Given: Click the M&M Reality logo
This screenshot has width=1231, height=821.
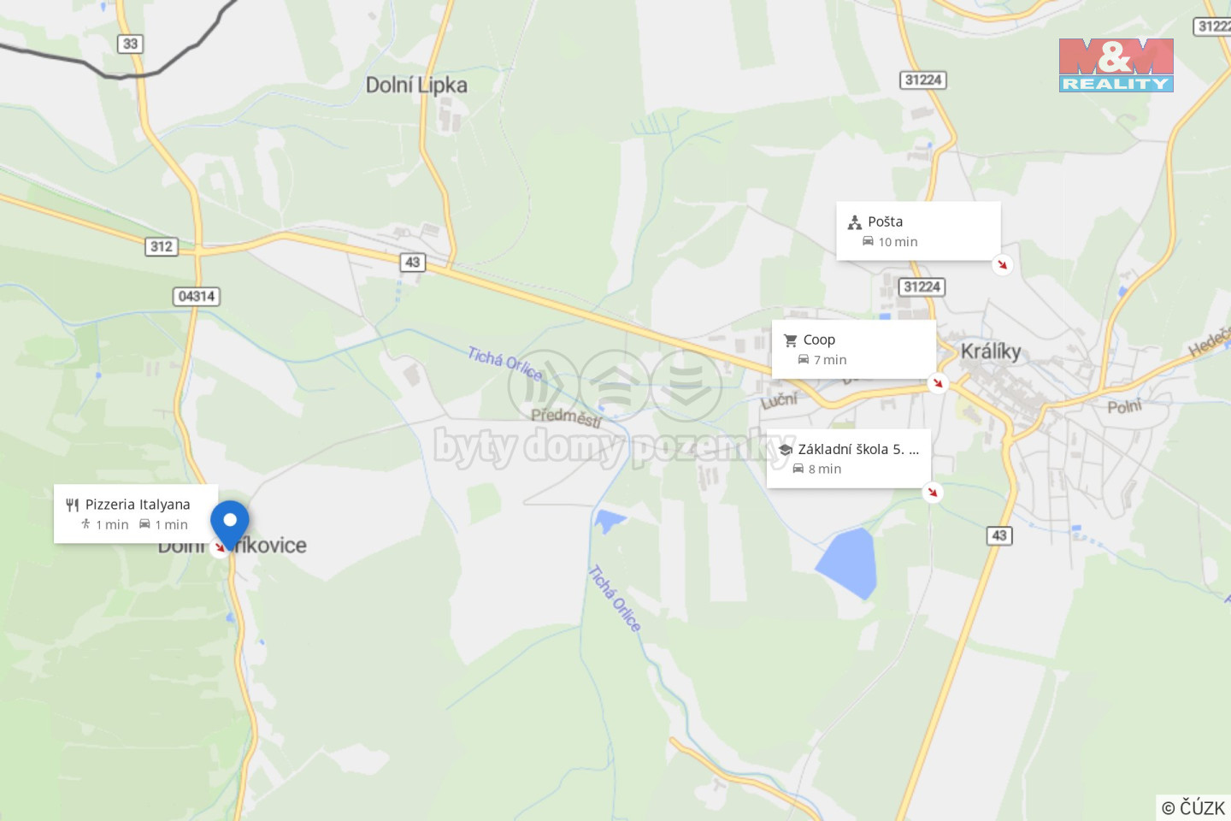Looking at the screenshot, I should (x=1116, y=65).
